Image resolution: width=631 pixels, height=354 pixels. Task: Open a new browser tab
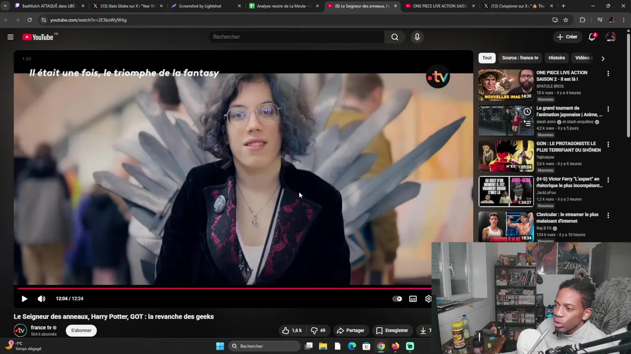[563, 6]
